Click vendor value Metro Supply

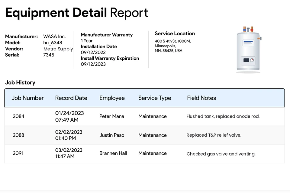(58, 49)
